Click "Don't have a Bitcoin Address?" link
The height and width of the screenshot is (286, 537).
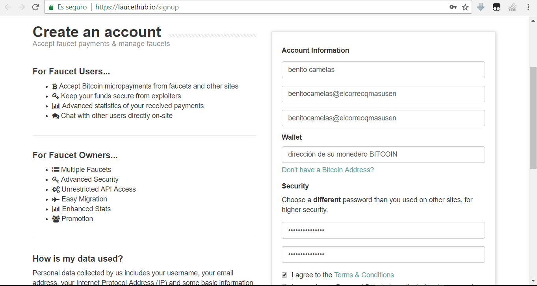tap(327, 170)
